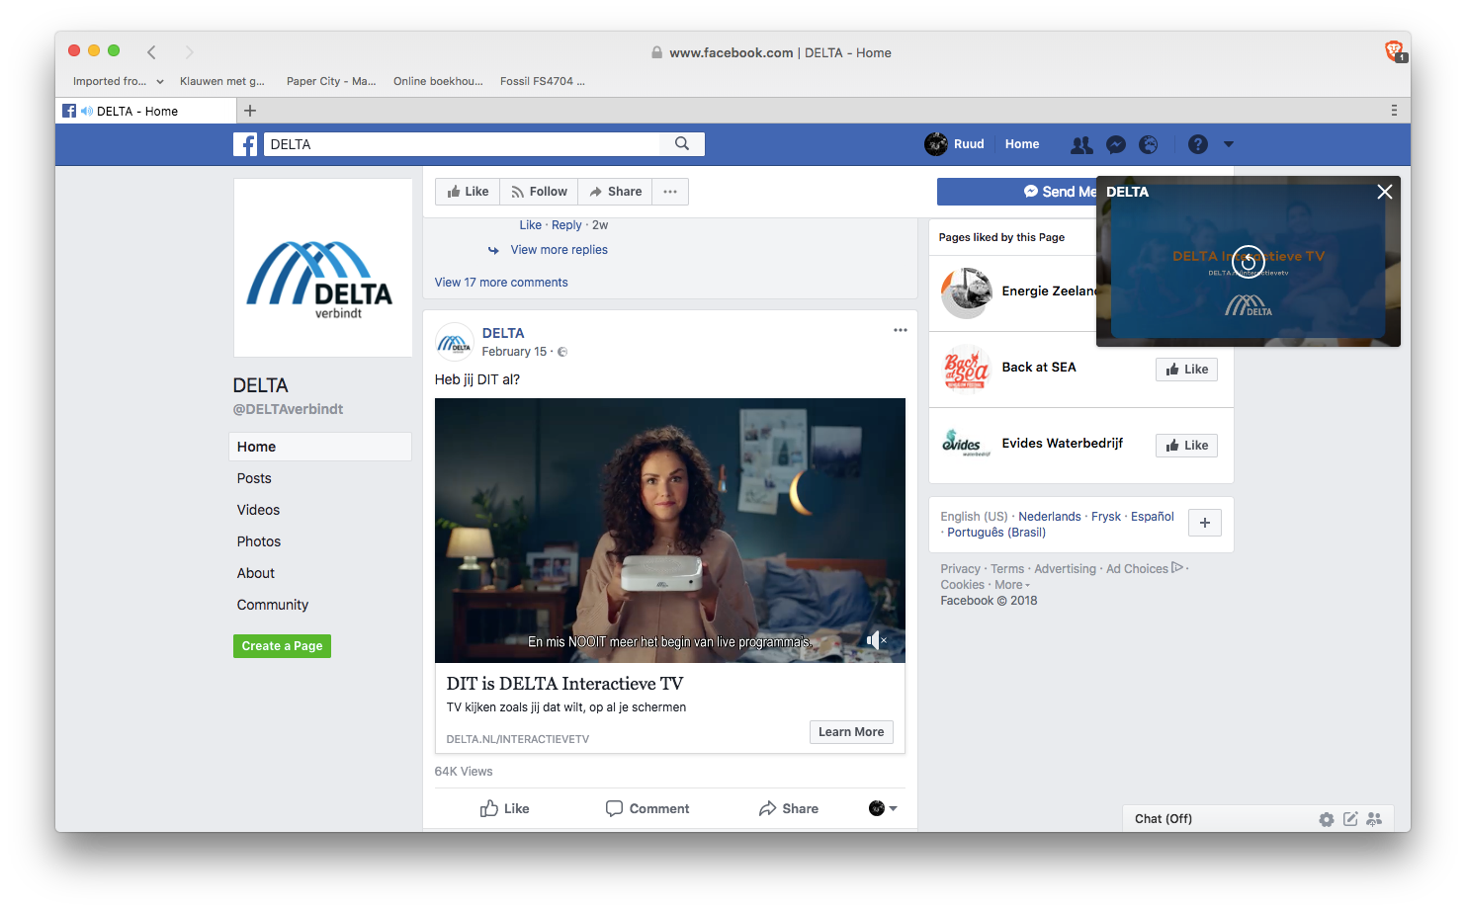Expand bookmarks folder Imported fro... arrow
Viewport: 1466px width, 911px height.
point(160,82)
